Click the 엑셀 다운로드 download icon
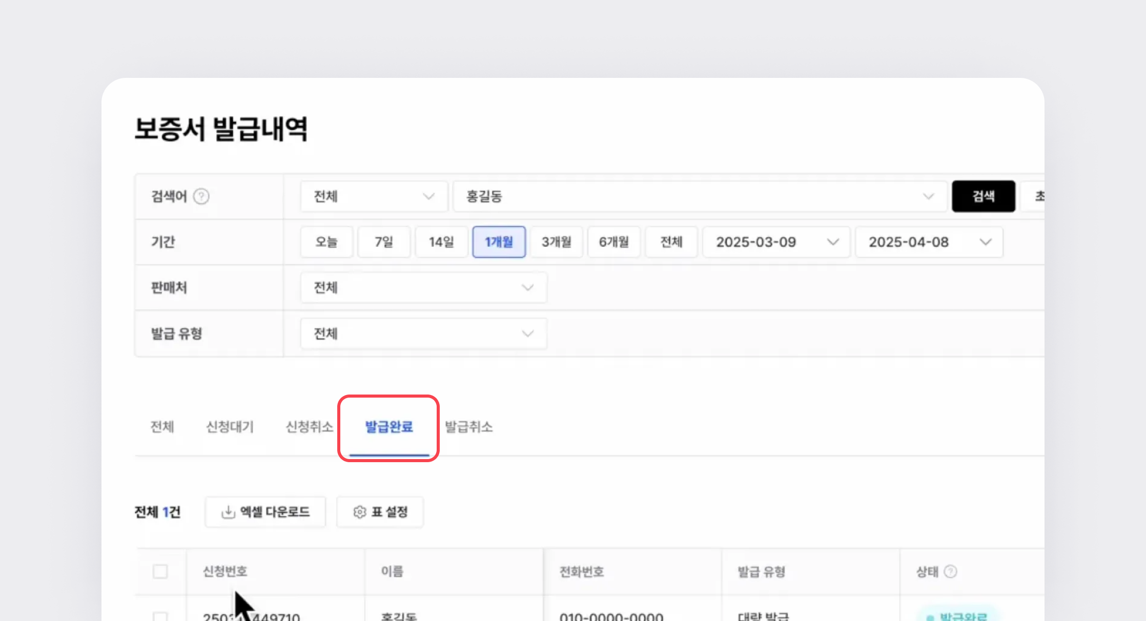 [228, 512]
